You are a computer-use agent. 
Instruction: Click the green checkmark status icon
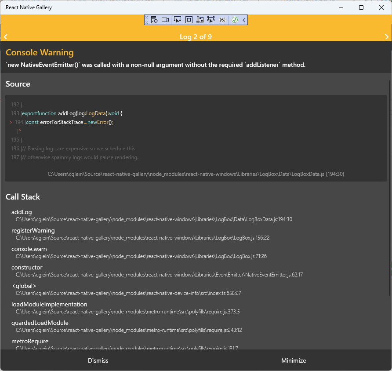point(234,20)
